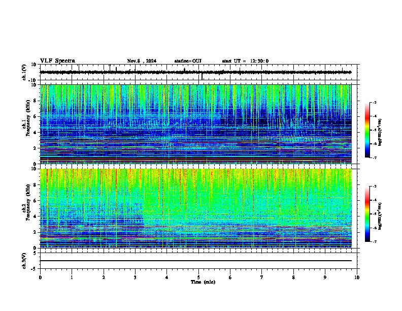Viewport: 402px width, 311px height.
Task: Click the ch.2 Frequency (kHz) axis label
Action: (x=26, y=202)
